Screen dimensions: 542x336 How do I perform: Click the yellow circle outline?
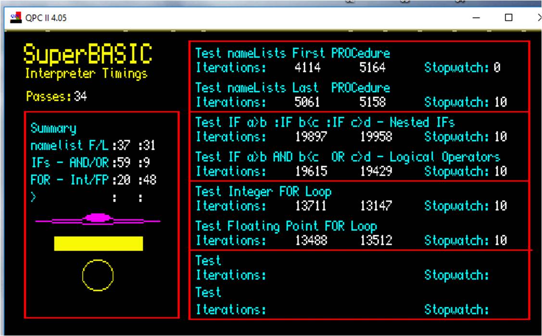coord(98,276)
